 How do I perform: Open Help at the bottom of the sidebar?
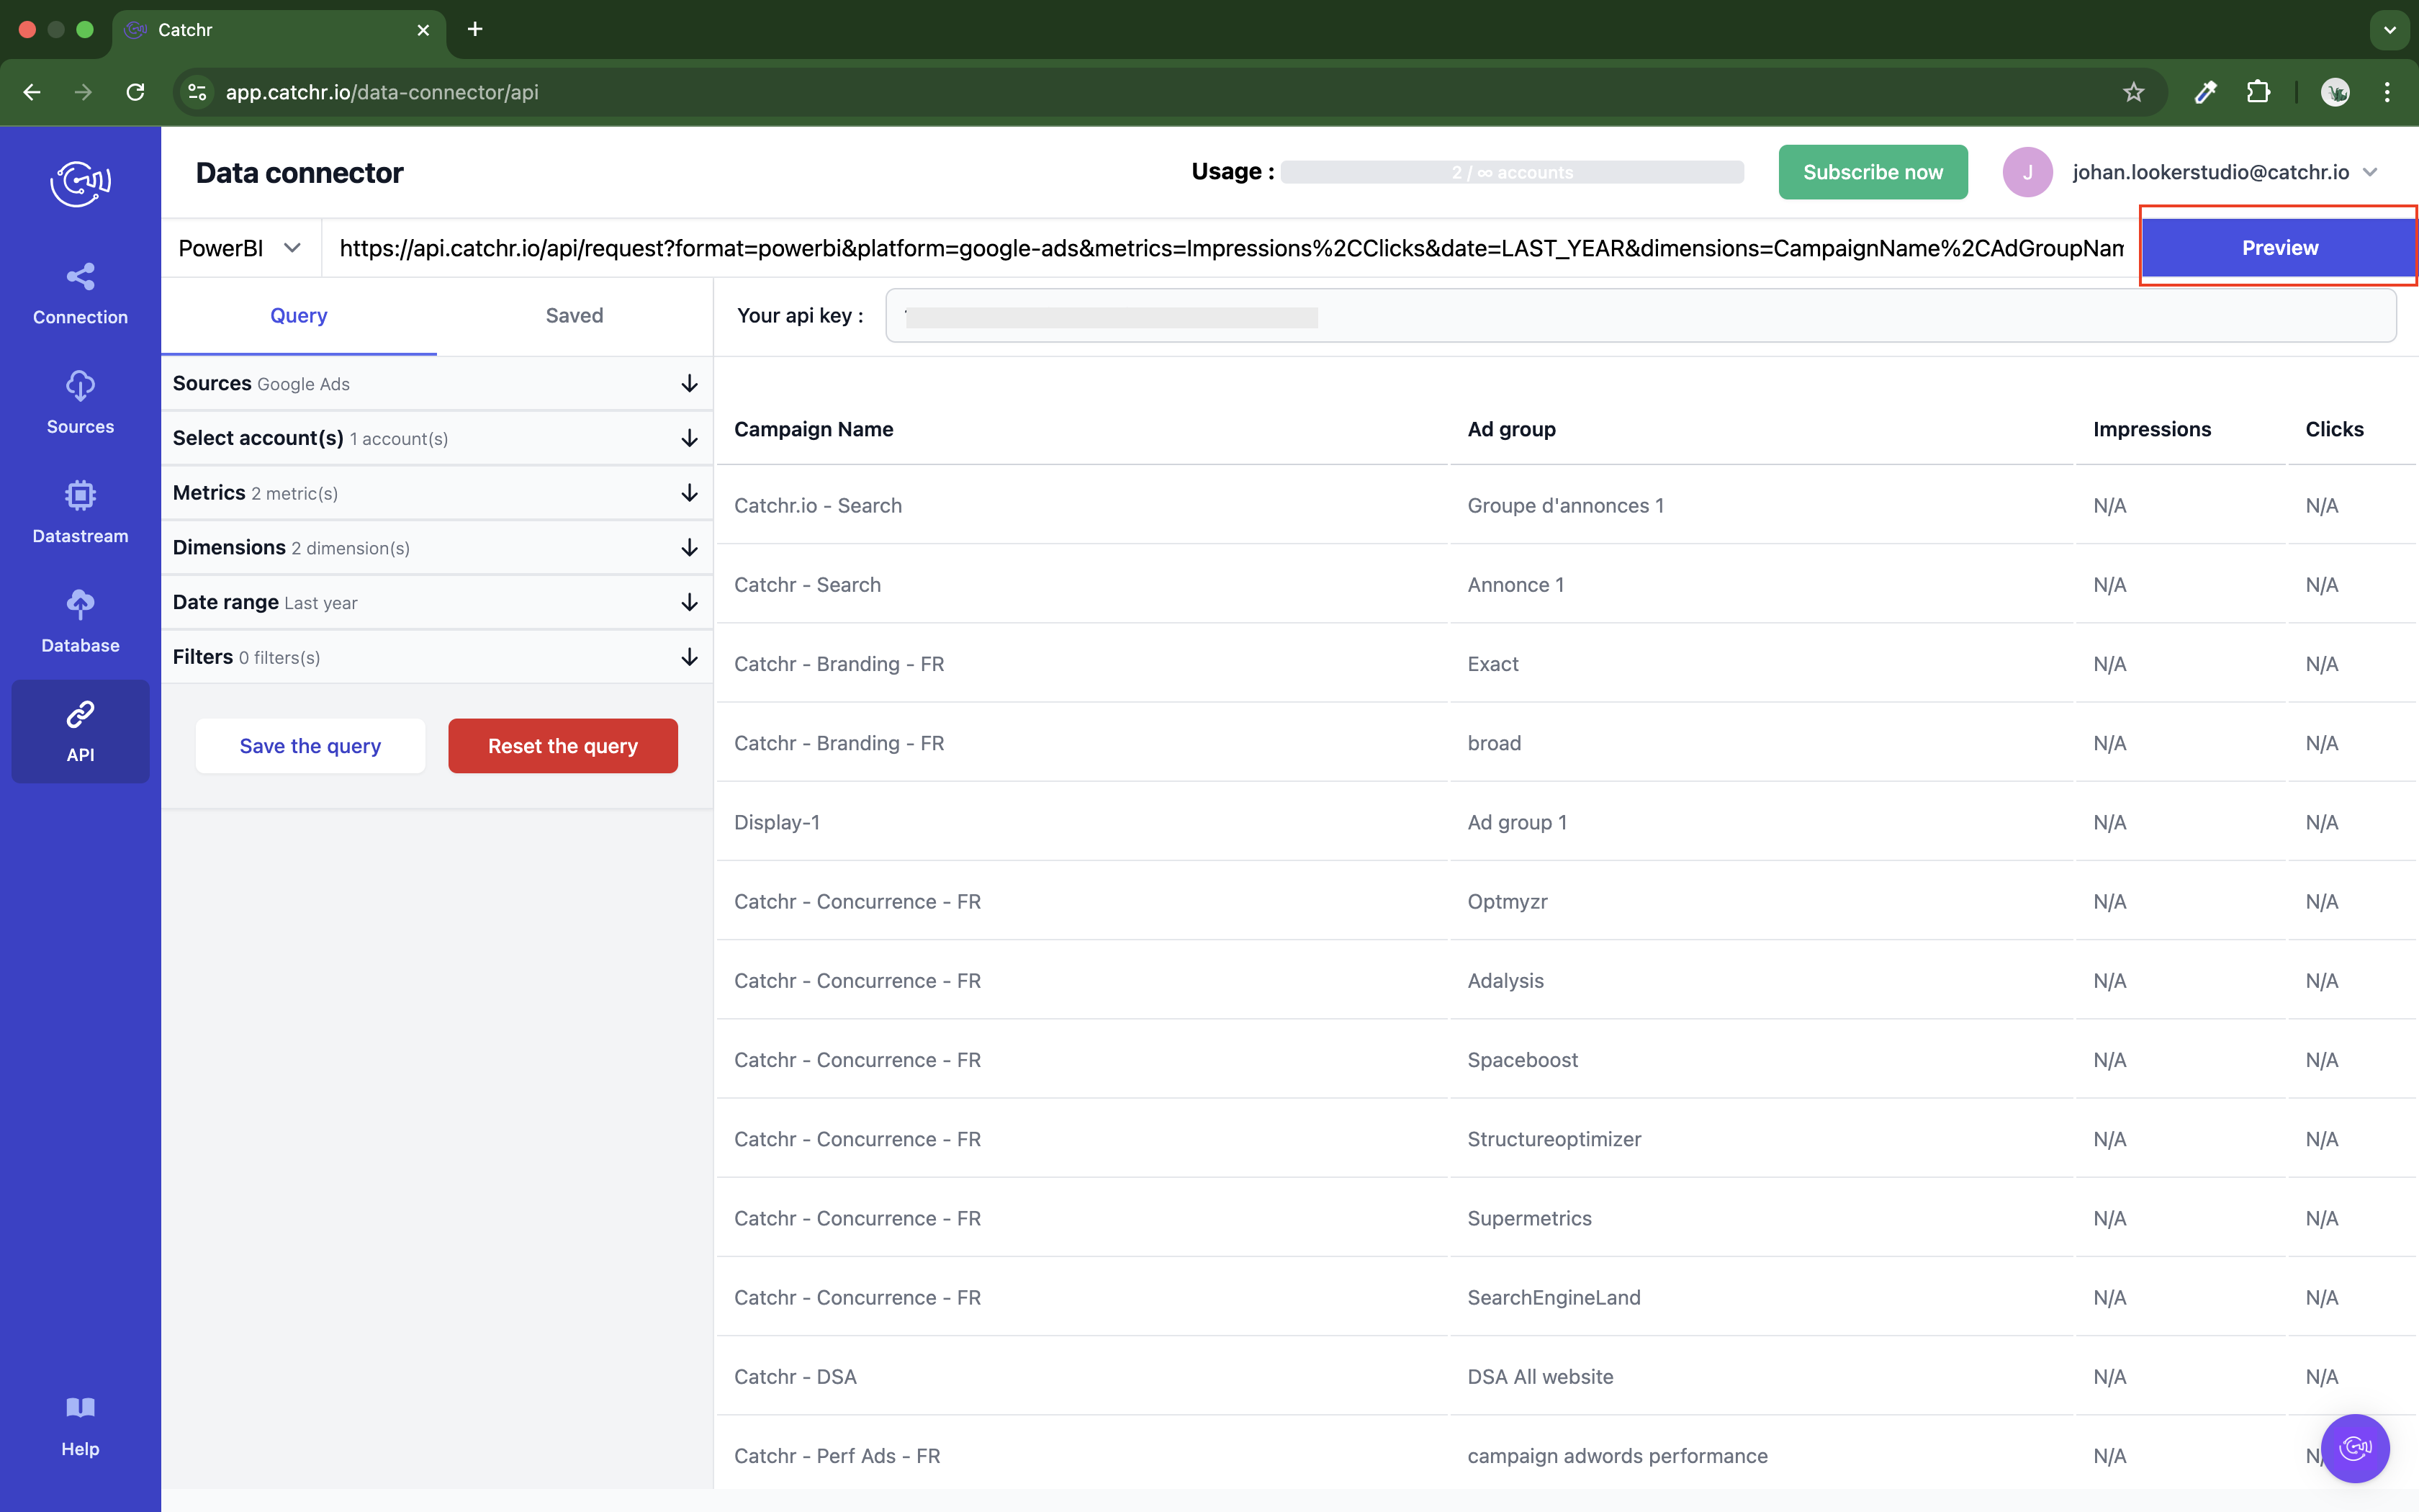(x=80, y=1427)
